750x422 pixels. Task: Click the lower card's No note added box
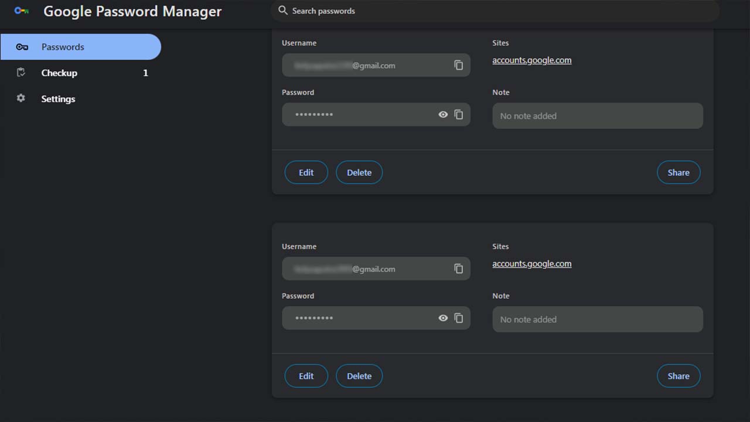tap(598, 319)
